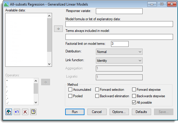
Task: Toggle the Pooled checkbox
Action: point(70,96)
